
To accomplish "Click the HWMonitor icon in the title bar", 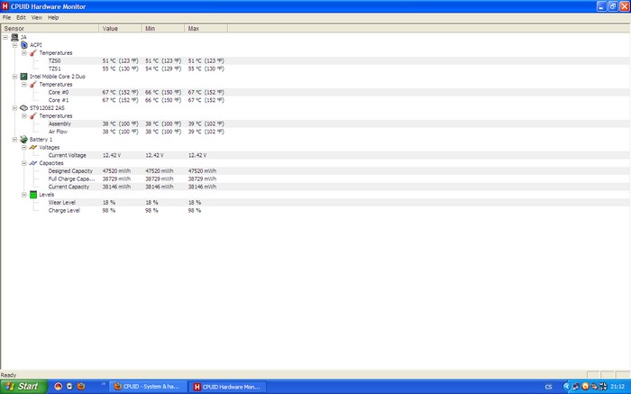I will (5, 6).
